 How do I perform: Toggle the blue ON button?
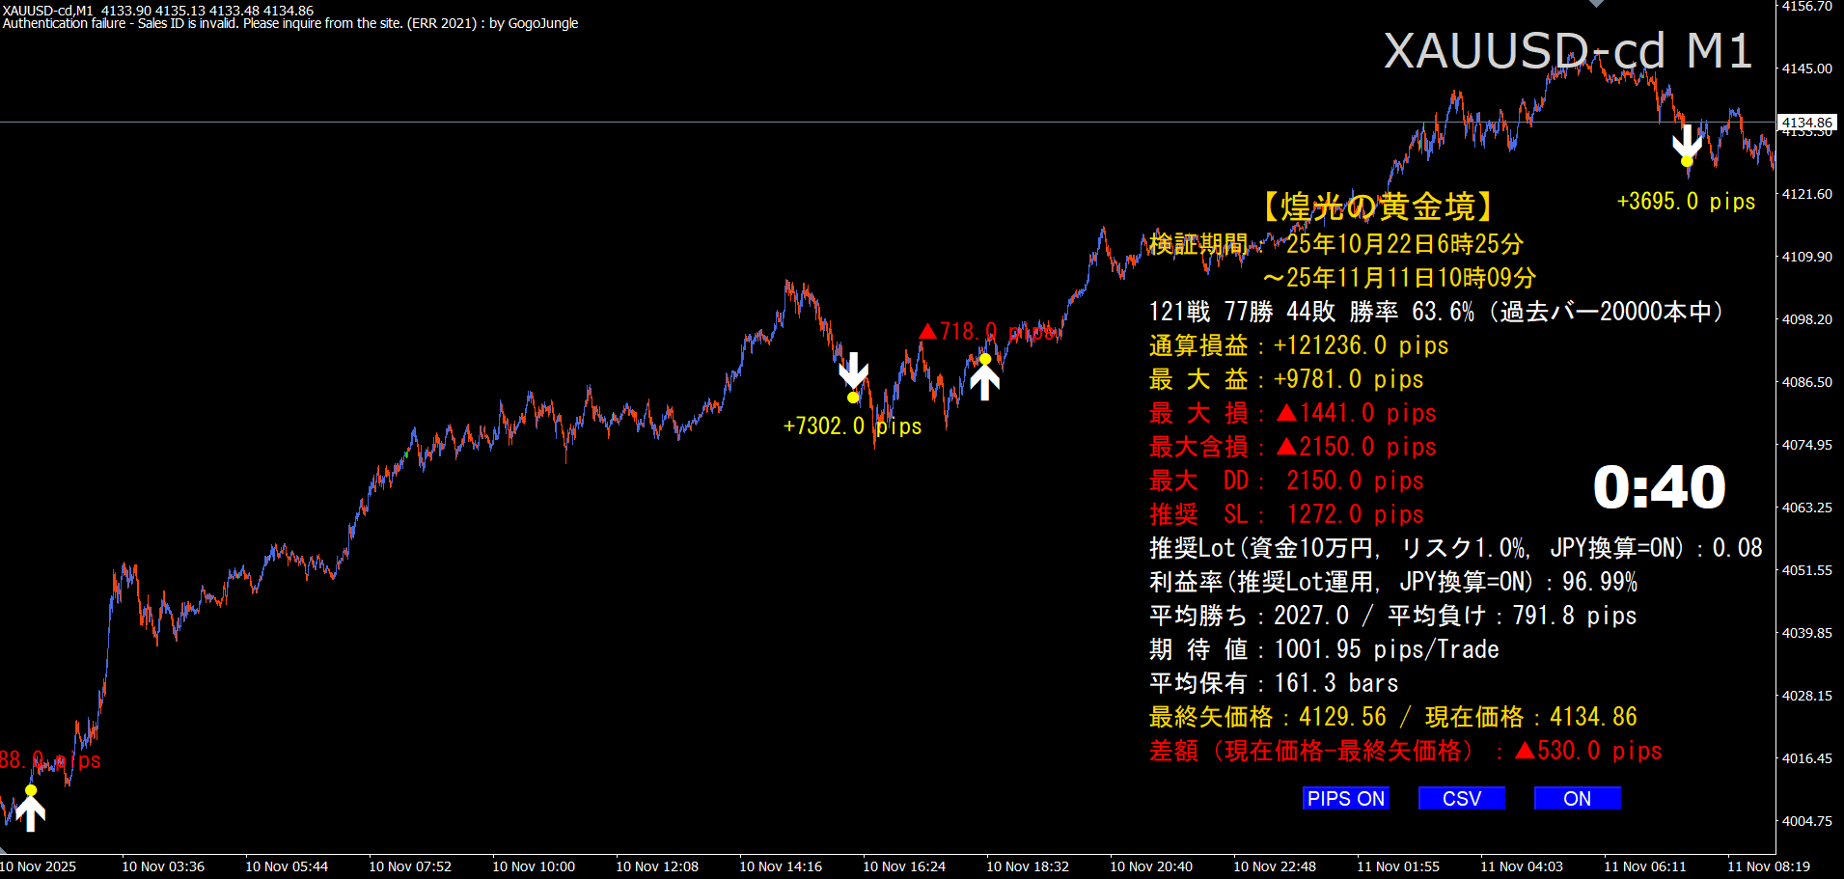click(1577, 799)
